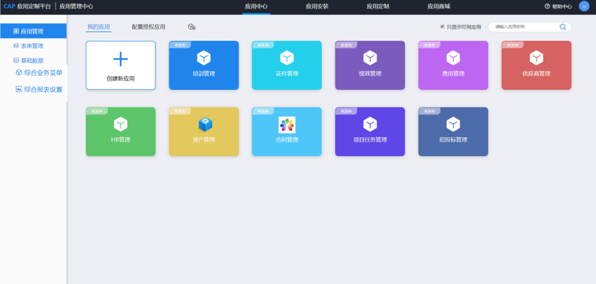Screen dimensions: 596x284
Task: Click the cube icon on 项目任务管理
Action: coord(370,124)
